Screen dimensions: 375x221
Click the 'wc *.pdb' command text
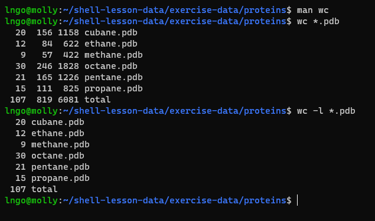coord(318,21)
